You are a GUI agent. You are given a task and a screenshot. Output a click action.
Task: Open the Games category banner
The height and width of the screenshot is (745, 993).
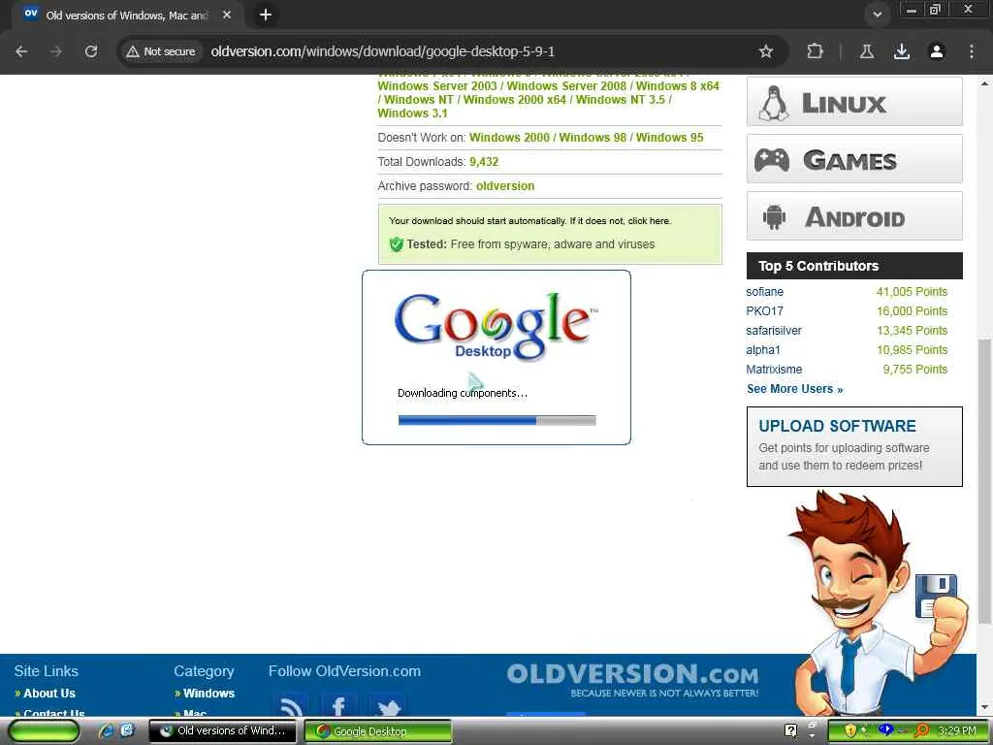click(x=854, y=159)
